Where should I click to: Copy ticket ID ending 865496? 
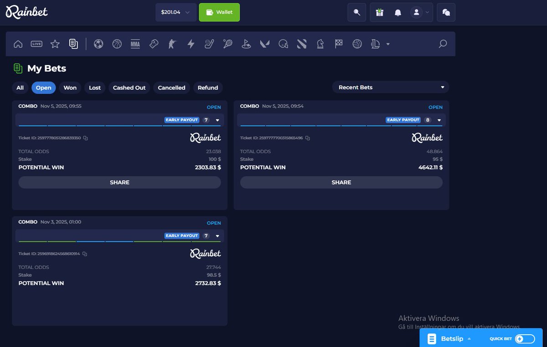click(x=307, y=138)
